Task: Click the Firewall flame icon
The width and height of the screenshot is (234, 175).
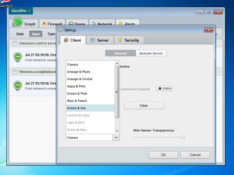Action: coord(44,24)
